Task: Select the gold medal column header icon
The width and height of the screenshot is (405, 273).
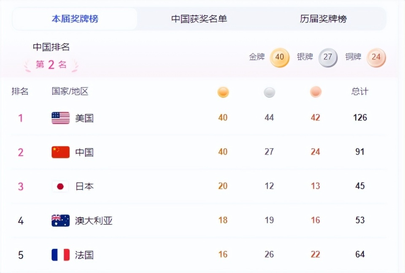Action: 223,92
